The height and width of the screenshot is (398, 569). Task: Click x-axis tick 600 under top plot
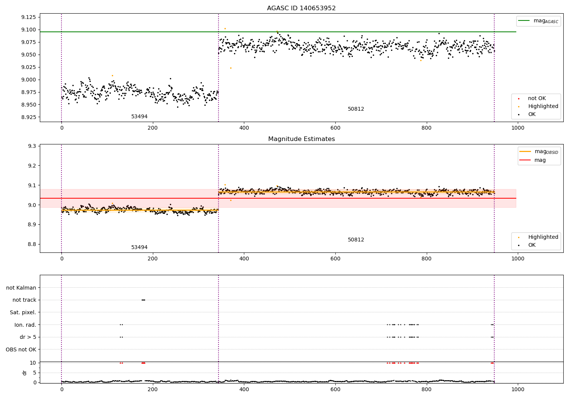[335, 128]
